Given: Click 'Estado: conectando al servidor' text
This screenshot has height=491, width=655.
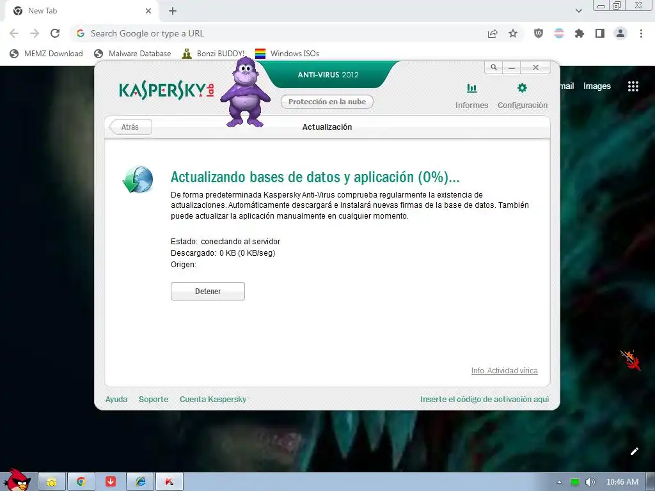Looking at the screenshot, I should click(x=226, y=241).
